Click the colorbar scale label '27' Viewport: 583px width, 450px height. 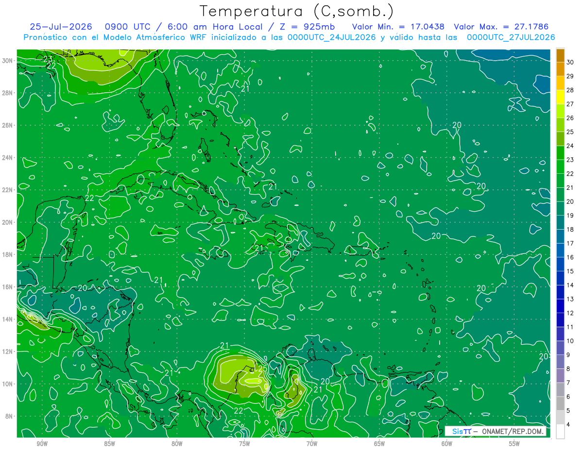(x=570, y=104)
